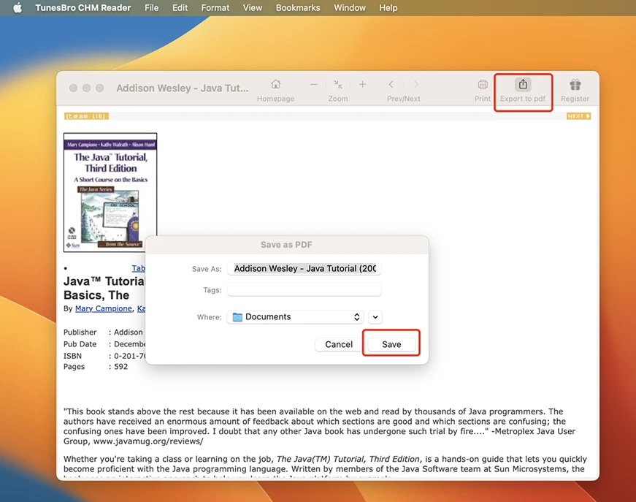Click the Documents folder icon in Where field
Screen dimensions: 636x502
click(x=237, y=317)
